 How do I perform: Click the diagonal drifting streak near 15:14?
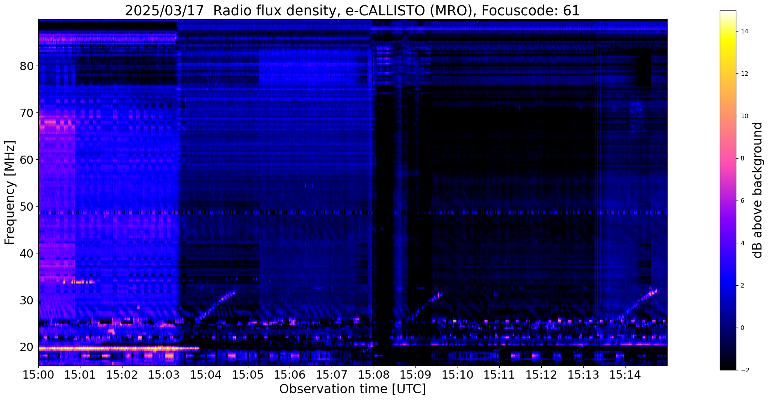[638, 304]
